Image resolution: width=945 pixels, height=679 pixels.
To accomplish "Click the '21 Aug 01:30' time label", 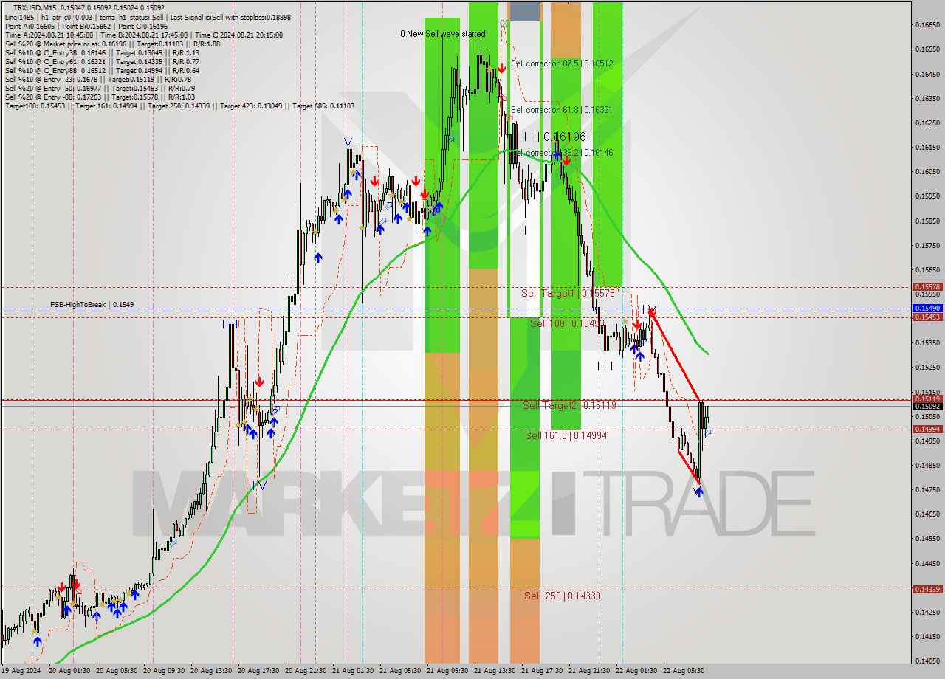I will [353, 671].
